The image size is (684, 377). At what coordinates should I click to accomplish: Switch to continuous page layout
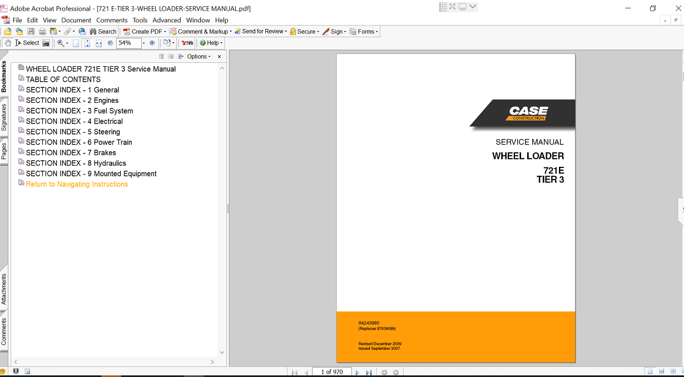[x=661, y=371]
